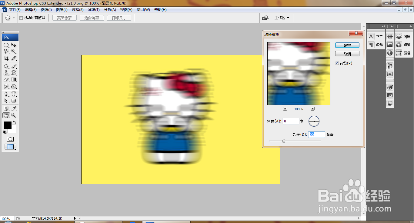
Task: Select the Healing Brush tool
Action: click(6, 66)
